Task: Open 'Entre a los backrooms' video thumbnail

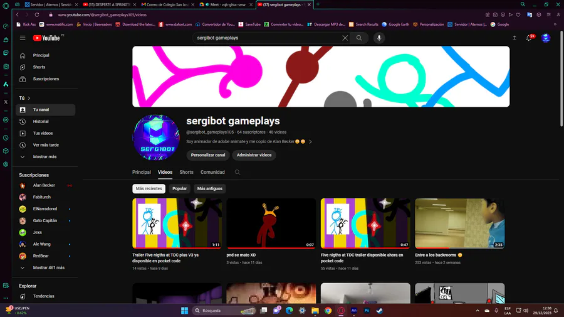Action: (460, 223)
